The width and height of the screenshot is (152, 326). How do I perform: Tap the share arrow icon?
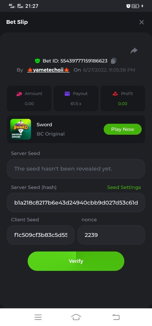[x=134, y=51]
